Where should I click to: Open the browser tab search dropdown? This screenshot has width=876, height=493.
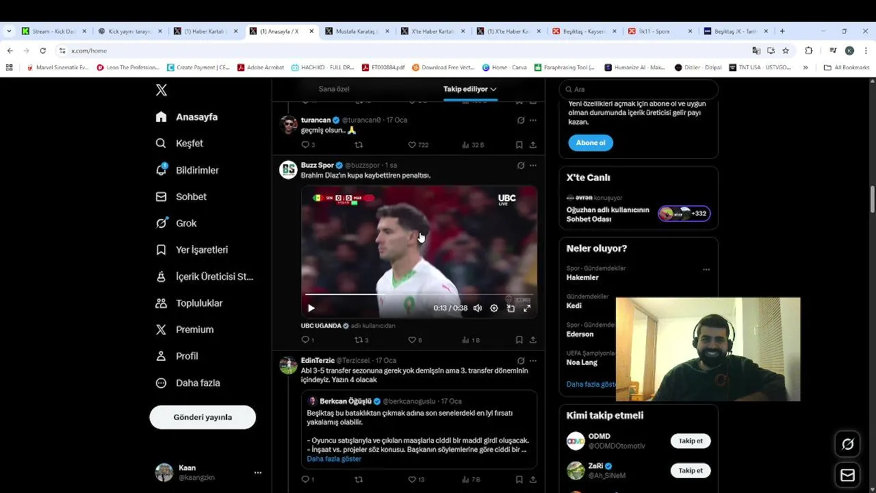pos(9,31)
